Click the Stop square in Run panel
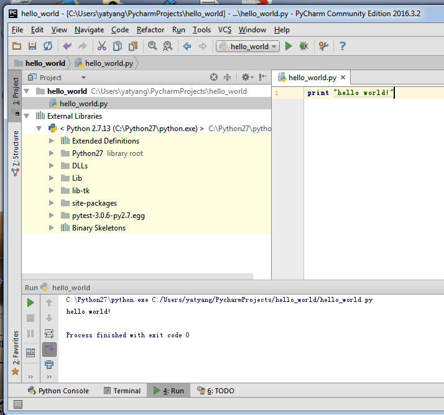The height and width of the screenshot is (415, 444). pyautogui.click(x=30, y=318)
